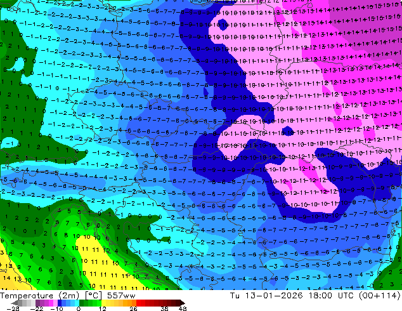Click the '557ww' label beside the title

click(x=121, y=296)
